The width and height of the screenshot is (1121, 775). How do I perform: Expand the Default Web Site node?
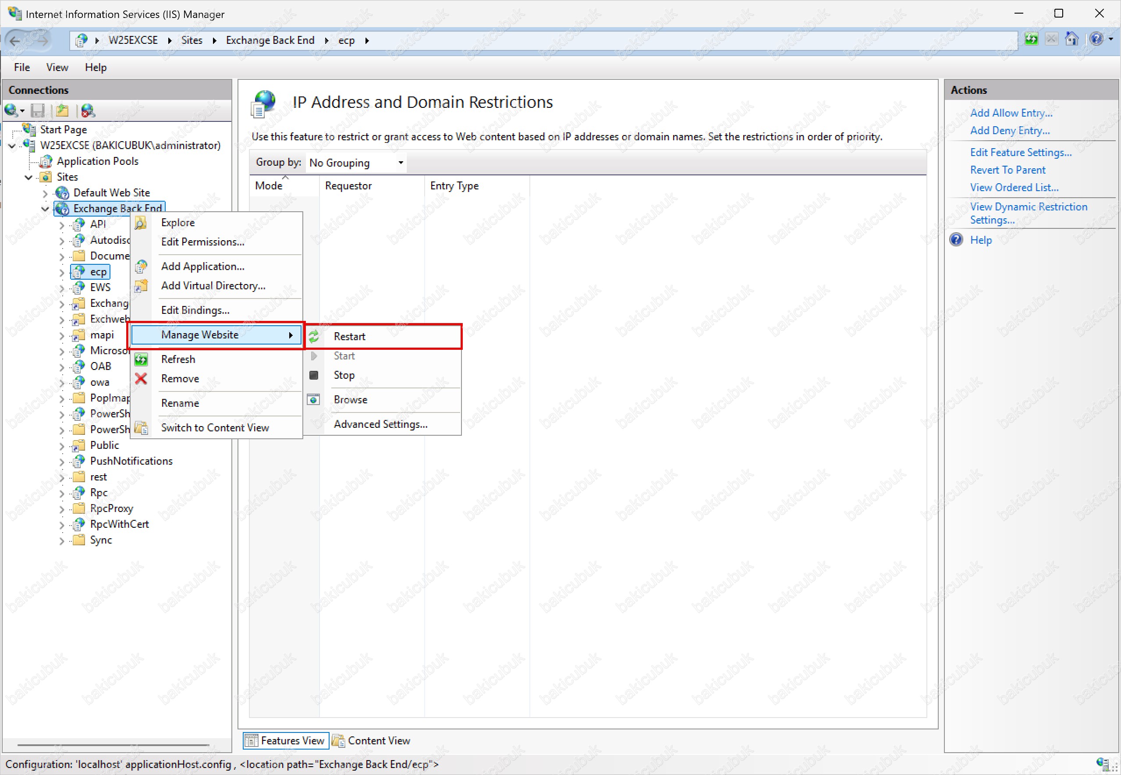[x=45, y=193]
